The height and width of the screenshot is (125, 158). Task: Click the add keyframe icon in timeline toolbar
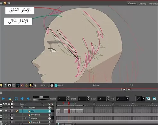coord(148,99)
